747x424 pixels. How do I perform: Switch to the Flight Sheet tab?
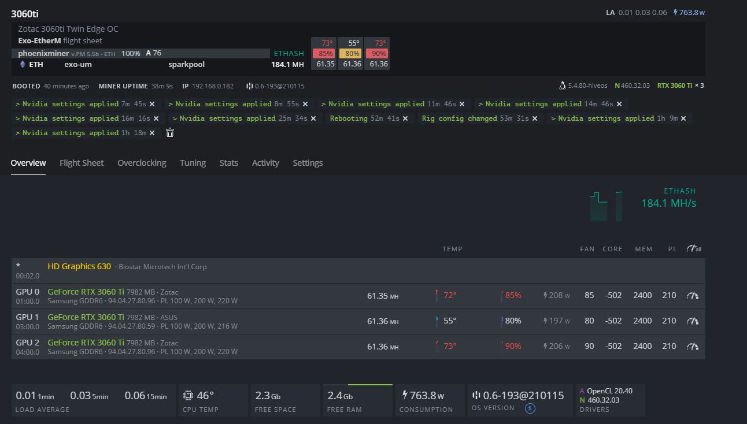[82, 163]
